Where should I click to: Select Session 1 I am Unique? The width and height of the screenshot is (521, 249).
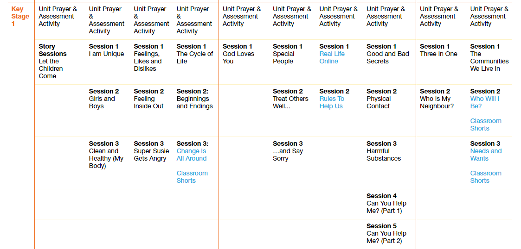pyautogui.click(x=106, y=50)
